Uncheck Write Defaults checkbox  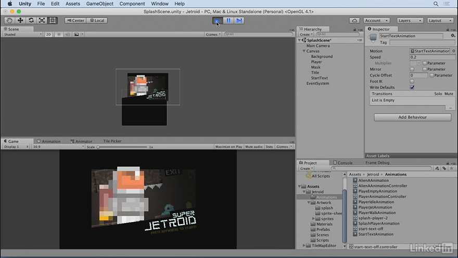[412, 88]
